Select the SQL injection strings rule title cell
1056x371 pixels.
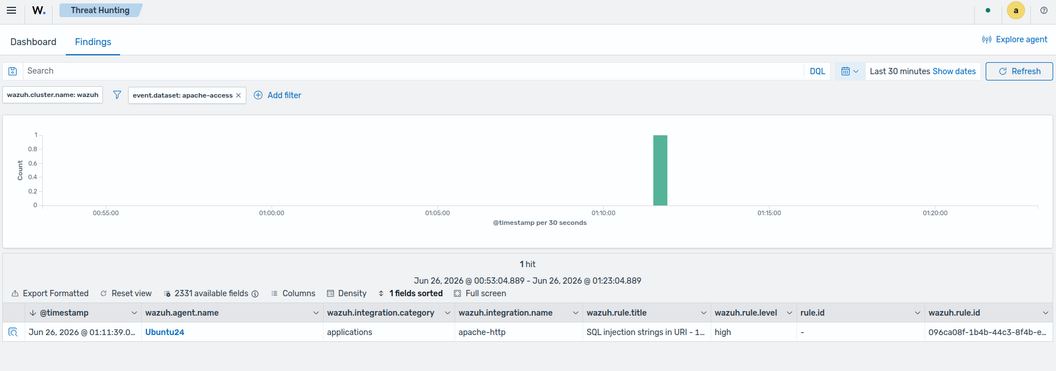645,332
